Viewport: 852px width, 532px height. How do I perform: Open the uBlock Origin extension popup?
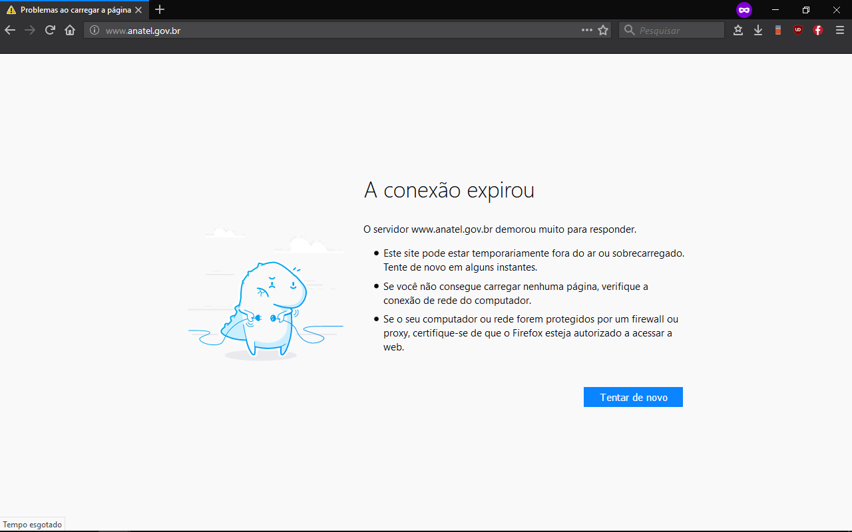(798, 30)
